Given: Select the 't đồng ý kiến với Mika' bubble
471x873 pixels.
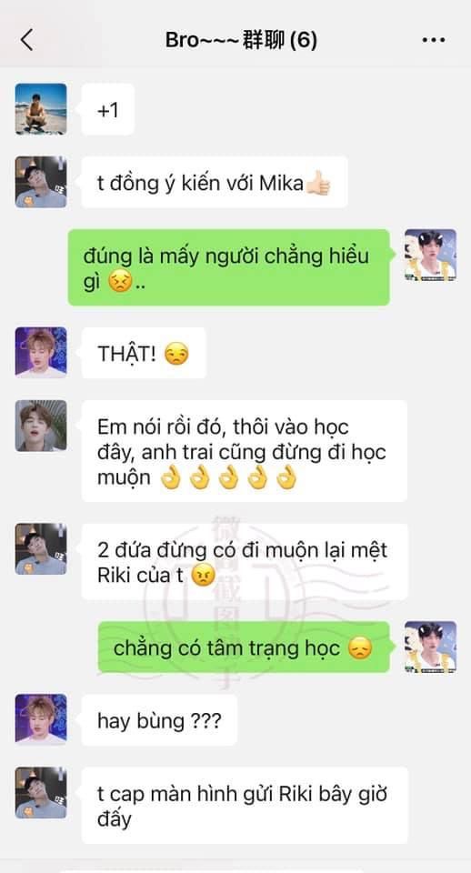Looking at the screenshot, I should 215,182.
